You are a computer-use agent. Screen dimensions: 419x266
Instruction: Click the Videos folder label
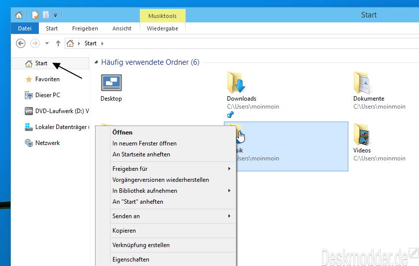coord(362,150)
